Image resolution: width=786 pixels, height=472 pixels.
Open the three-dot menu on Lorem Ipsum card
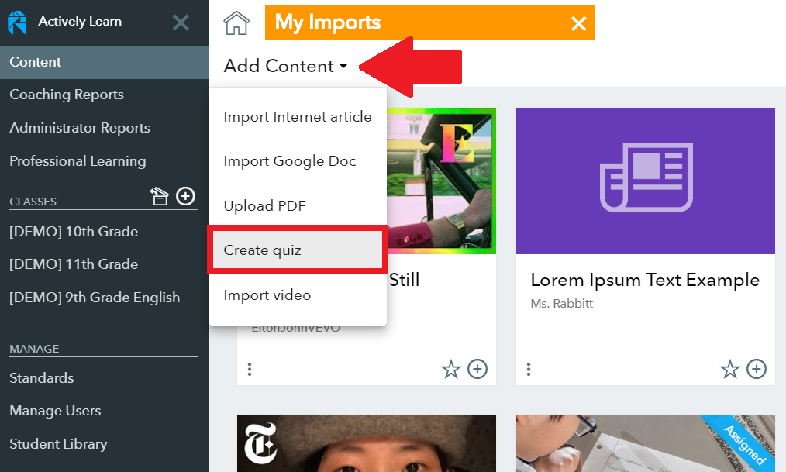coord(529,369)
